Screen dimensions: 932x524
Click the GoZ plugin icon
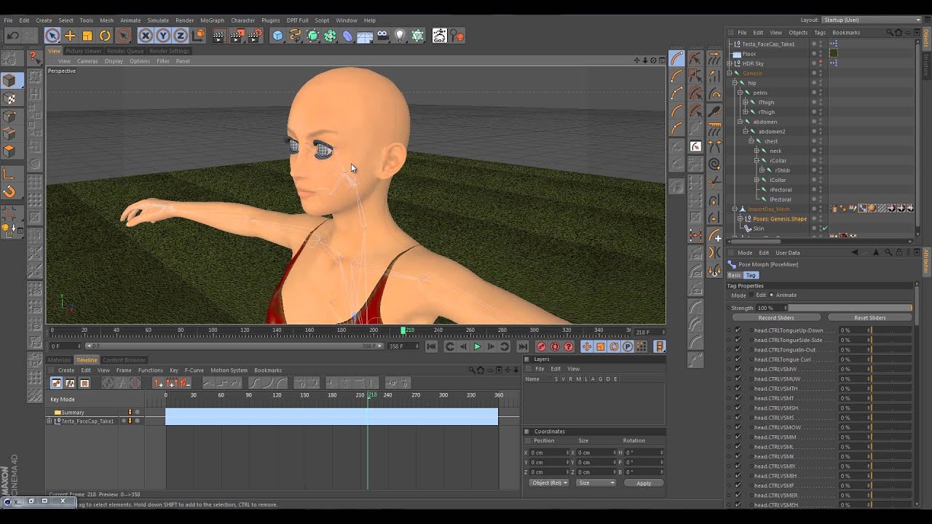tap(440, 36)
